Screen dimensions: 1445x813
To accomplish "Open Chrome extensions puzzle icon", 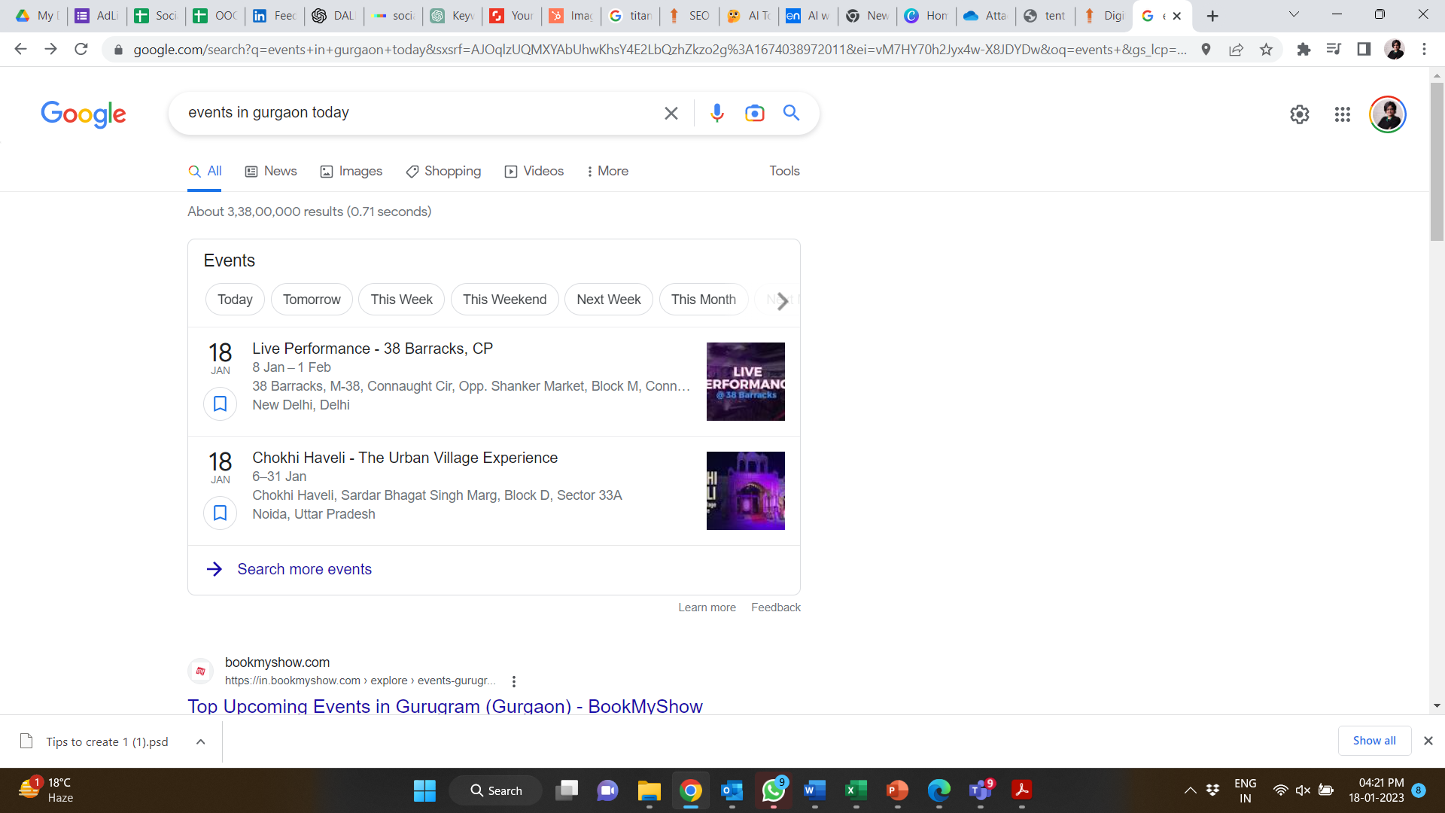I will 1304,49.
